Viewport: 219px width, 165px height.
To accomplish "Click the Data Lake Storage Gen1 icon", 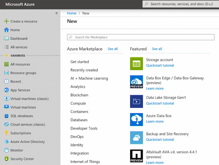I will [x=136, y=101].
